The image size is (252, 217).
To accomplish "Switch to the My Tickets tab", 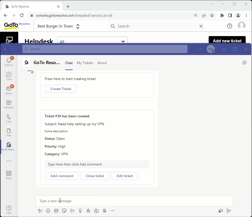I will click(x=85, y=63).
